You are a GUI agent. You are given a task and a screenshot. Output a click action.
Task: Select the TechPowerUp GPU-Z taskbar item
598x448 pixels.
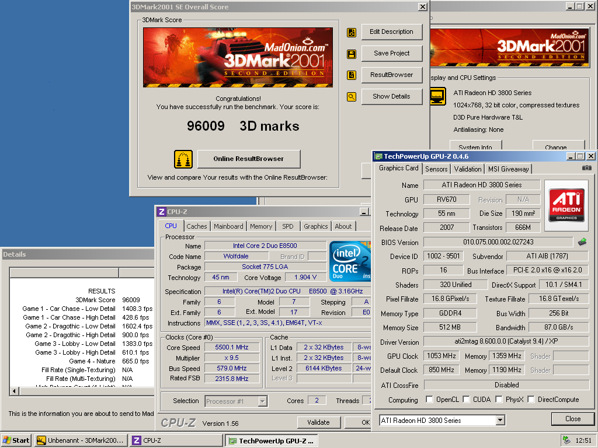point(272,441)
